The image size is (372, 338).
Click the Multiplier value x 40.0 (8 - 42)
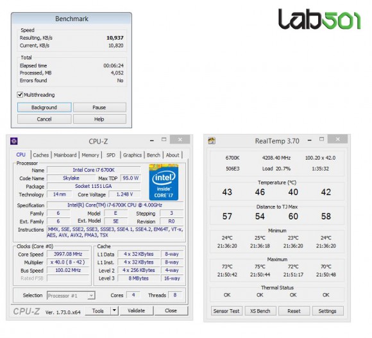68,262
